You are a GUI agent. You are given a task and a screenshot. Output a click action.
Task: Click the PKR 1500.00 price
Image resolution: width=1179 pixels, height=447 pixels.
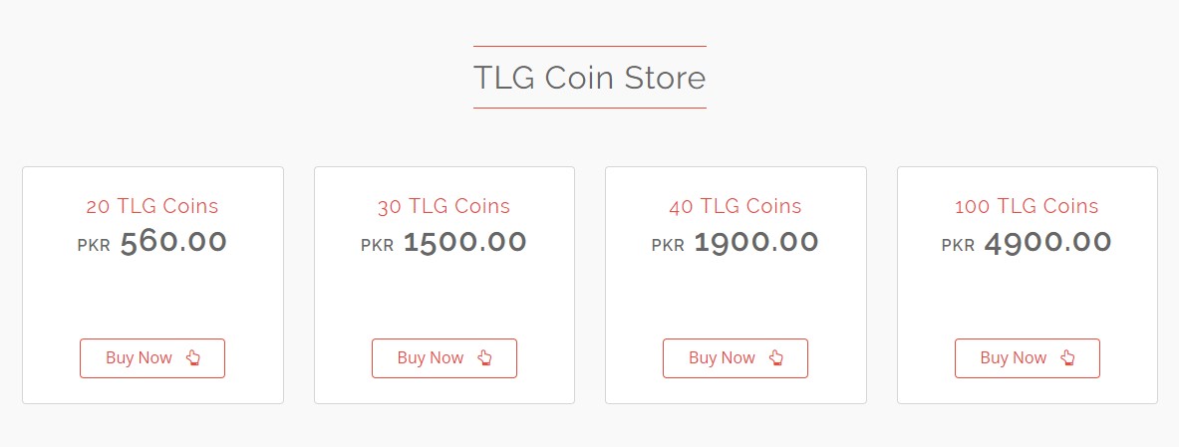[x=443, y=243]
